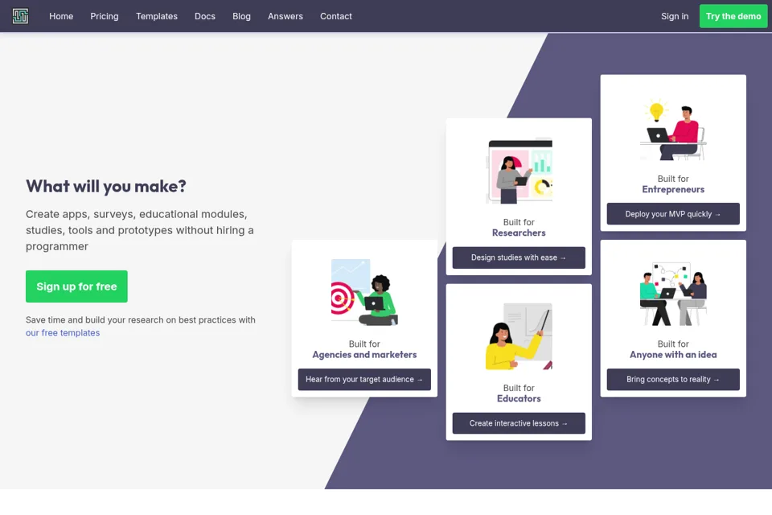
Task: Open the Docs nav item
Action: [205, 16]
